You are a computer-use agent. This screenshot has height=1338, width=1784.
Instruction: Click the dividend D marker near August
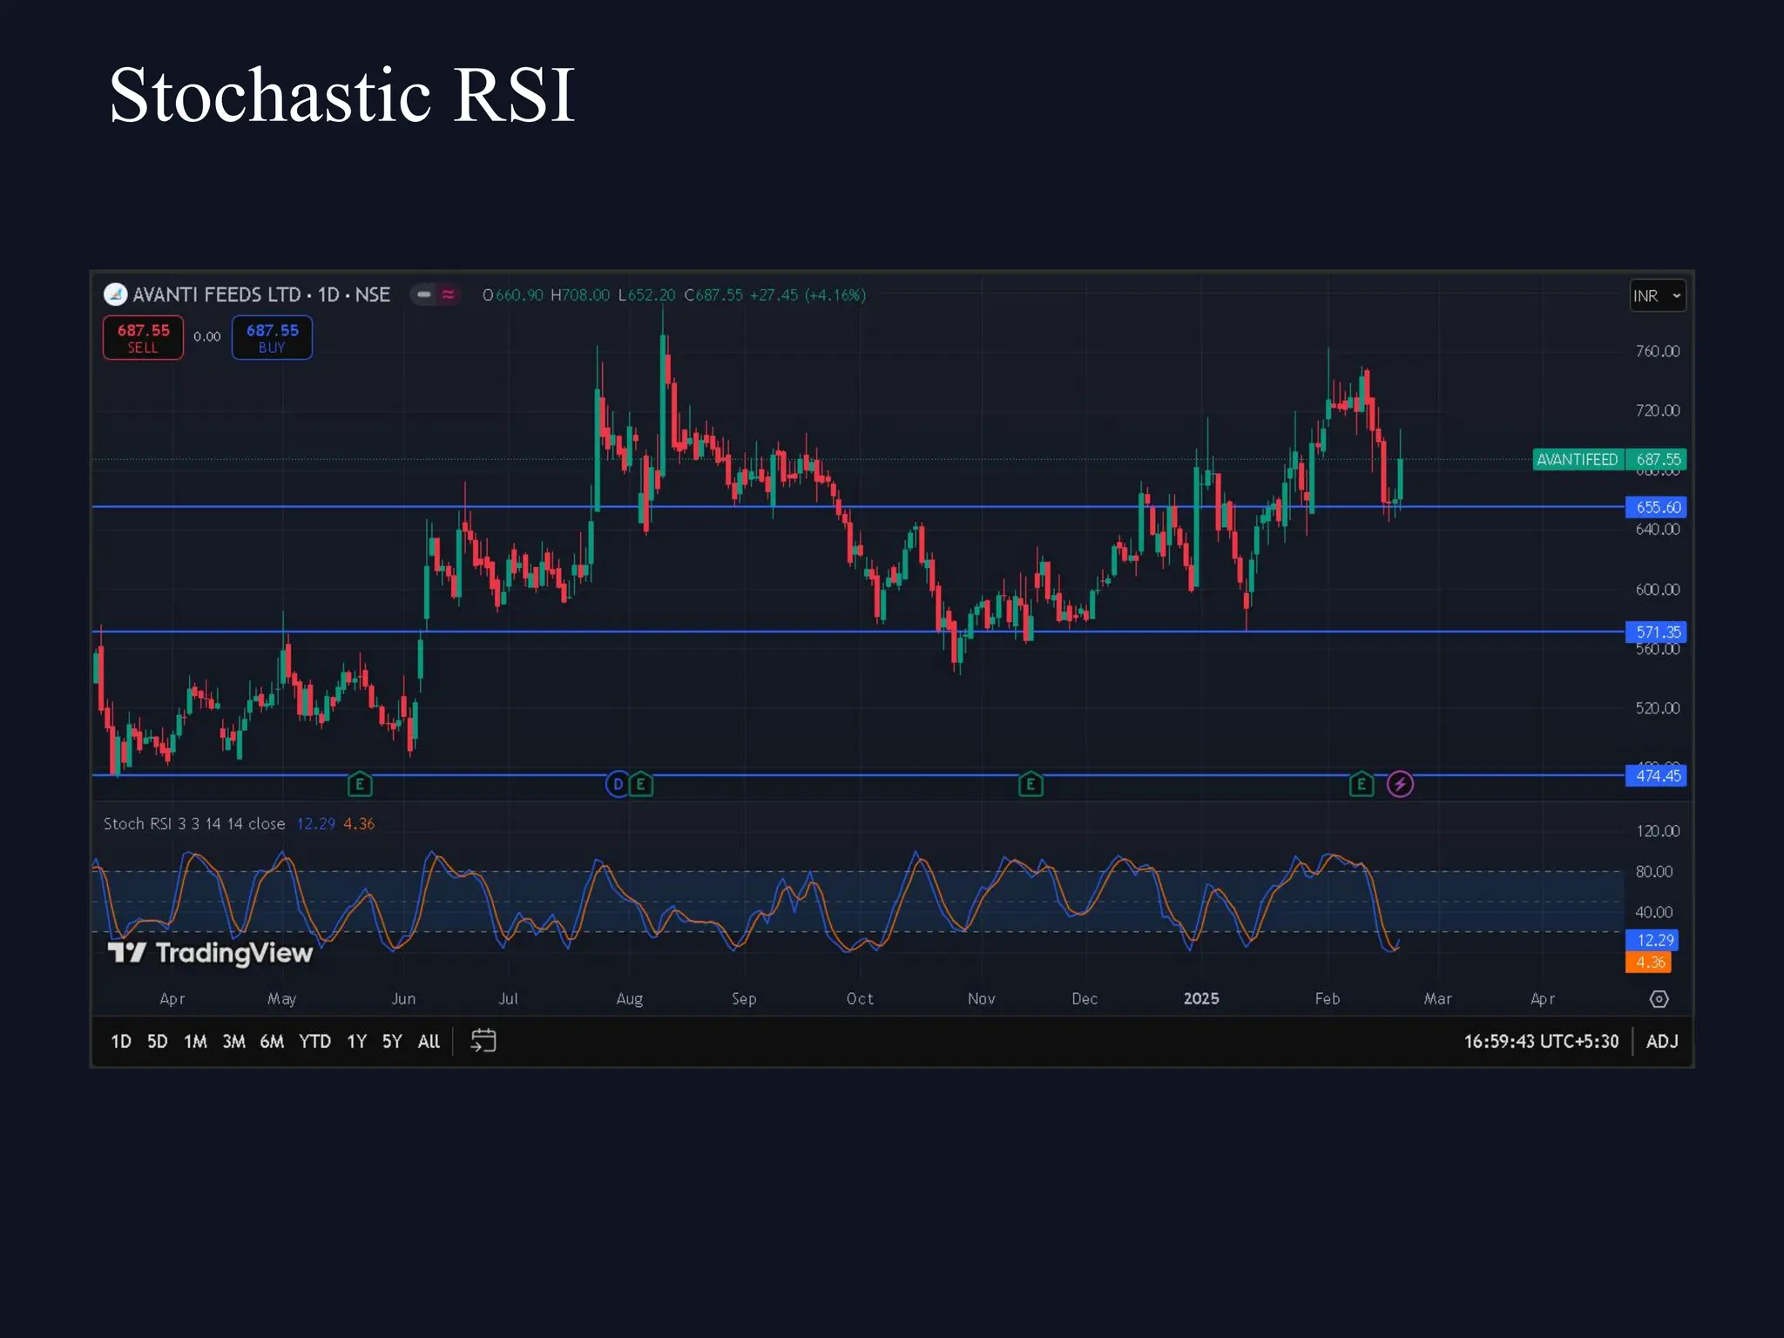pos(618,785)
